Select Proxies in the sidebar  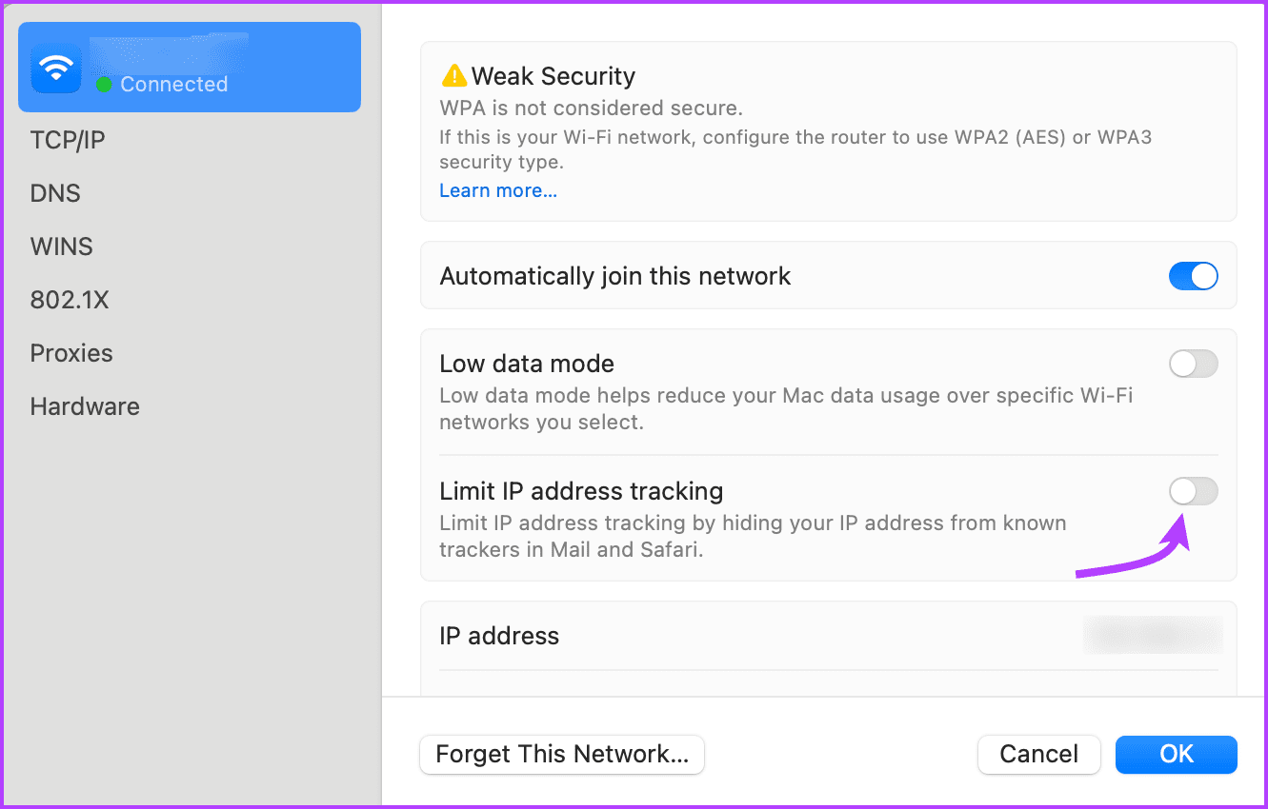[71, 353]
